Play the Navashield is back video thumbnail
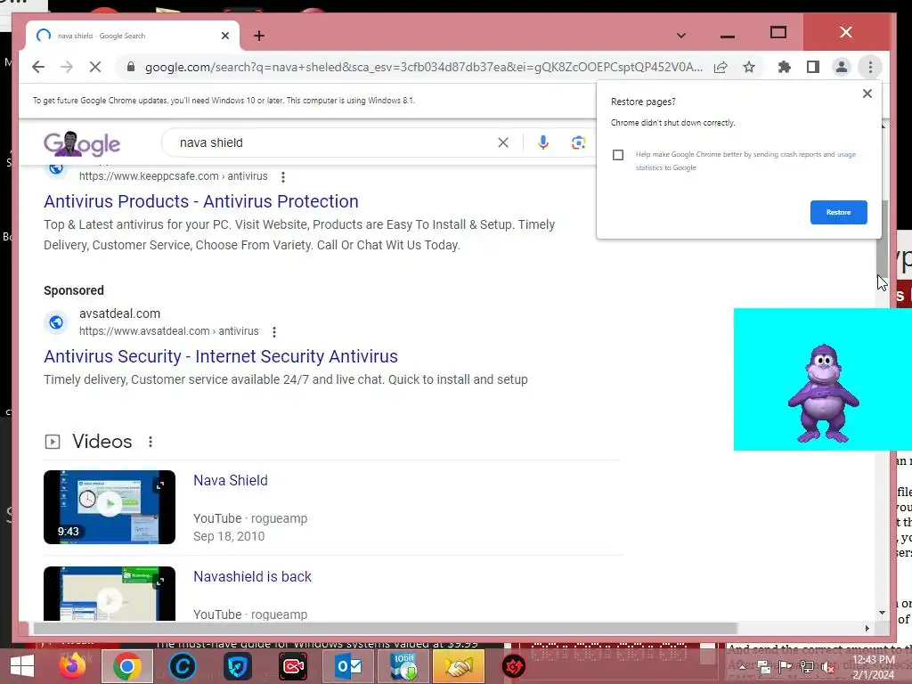Screen dimensions: 912x684 110,593
